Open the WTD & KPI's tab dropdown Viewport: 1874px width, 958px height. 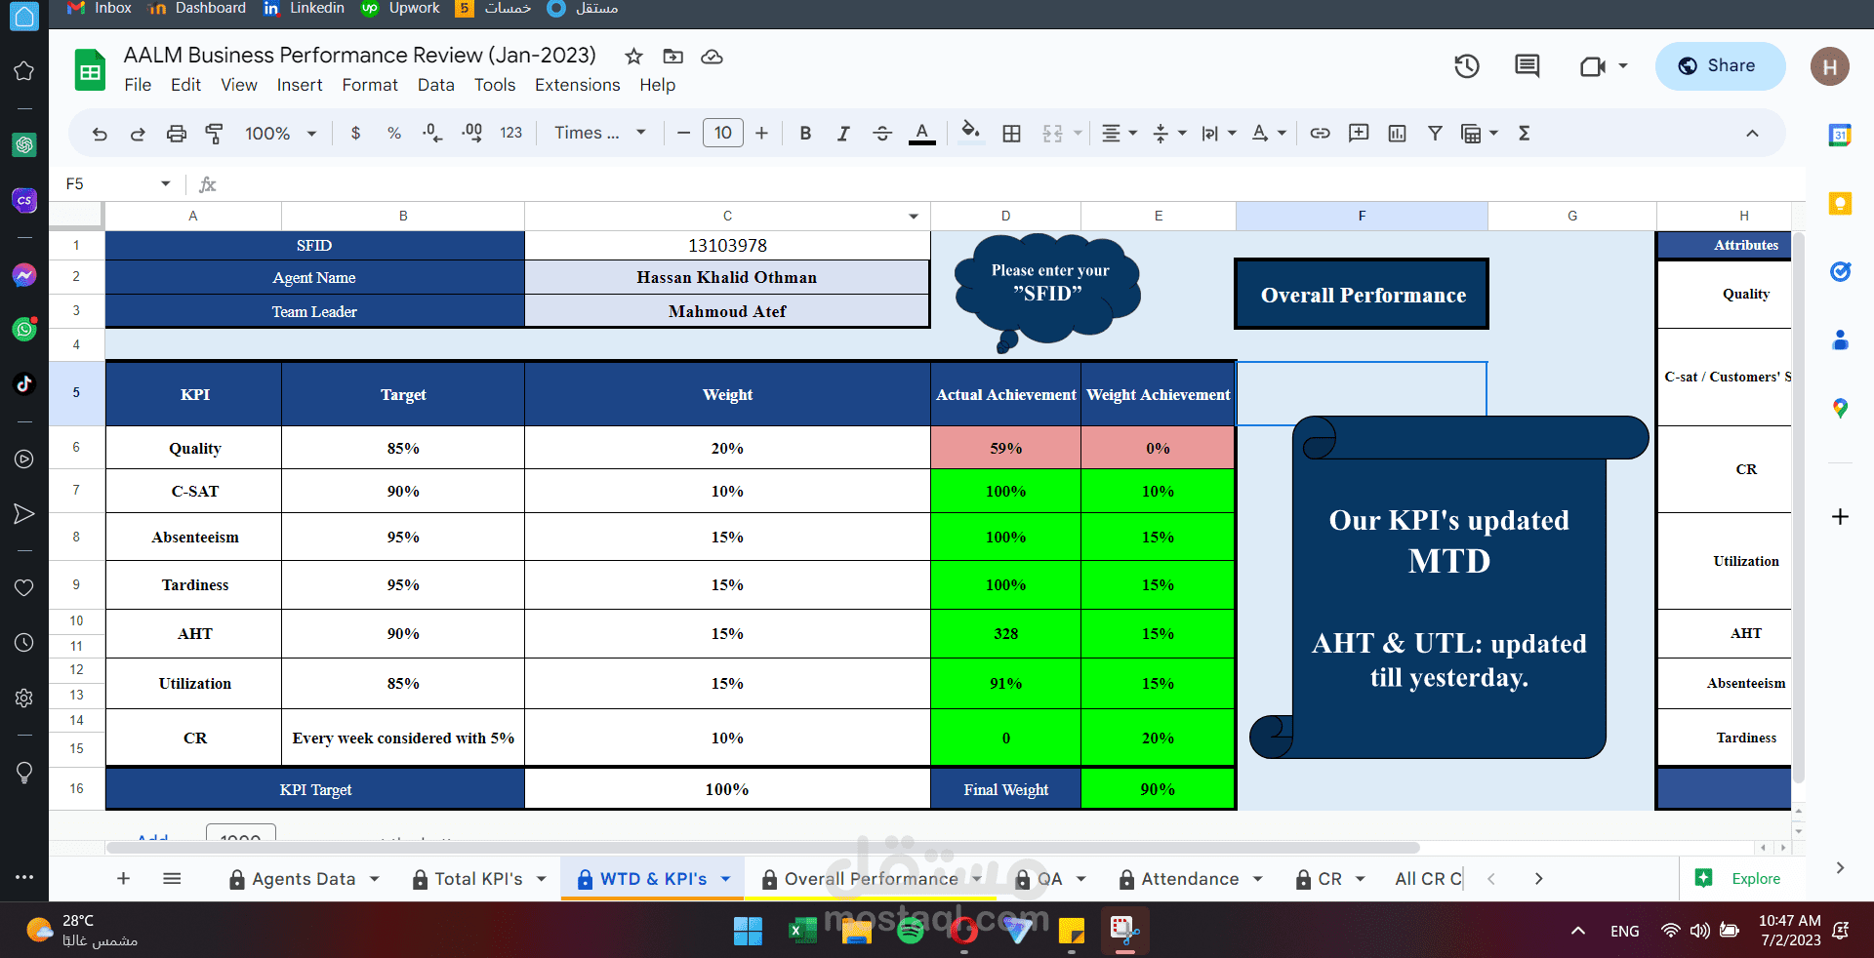[726, 879]
